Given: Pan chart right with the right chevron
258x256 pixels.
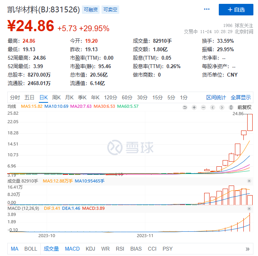Looking at the screenshot, I should point(222,107).
